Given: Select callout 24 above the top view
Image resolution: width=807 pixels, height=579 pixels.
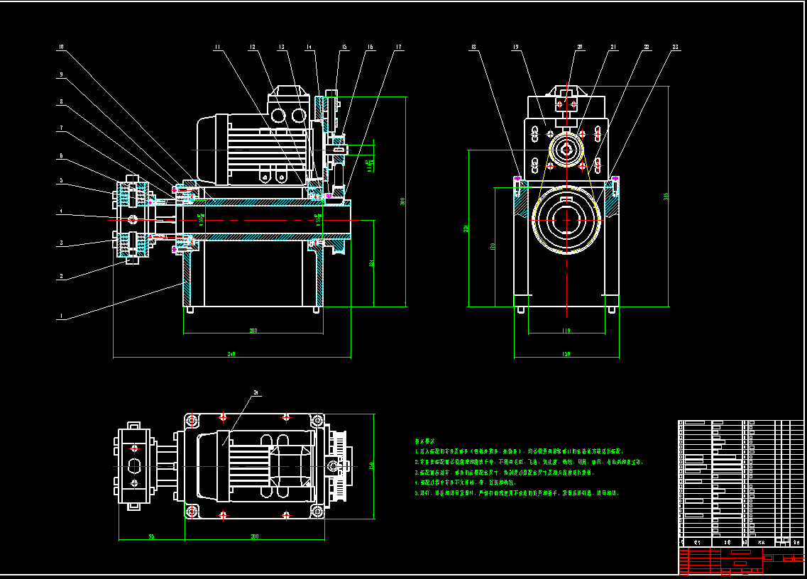Looking at the screenshot, I should coord(256,392).
